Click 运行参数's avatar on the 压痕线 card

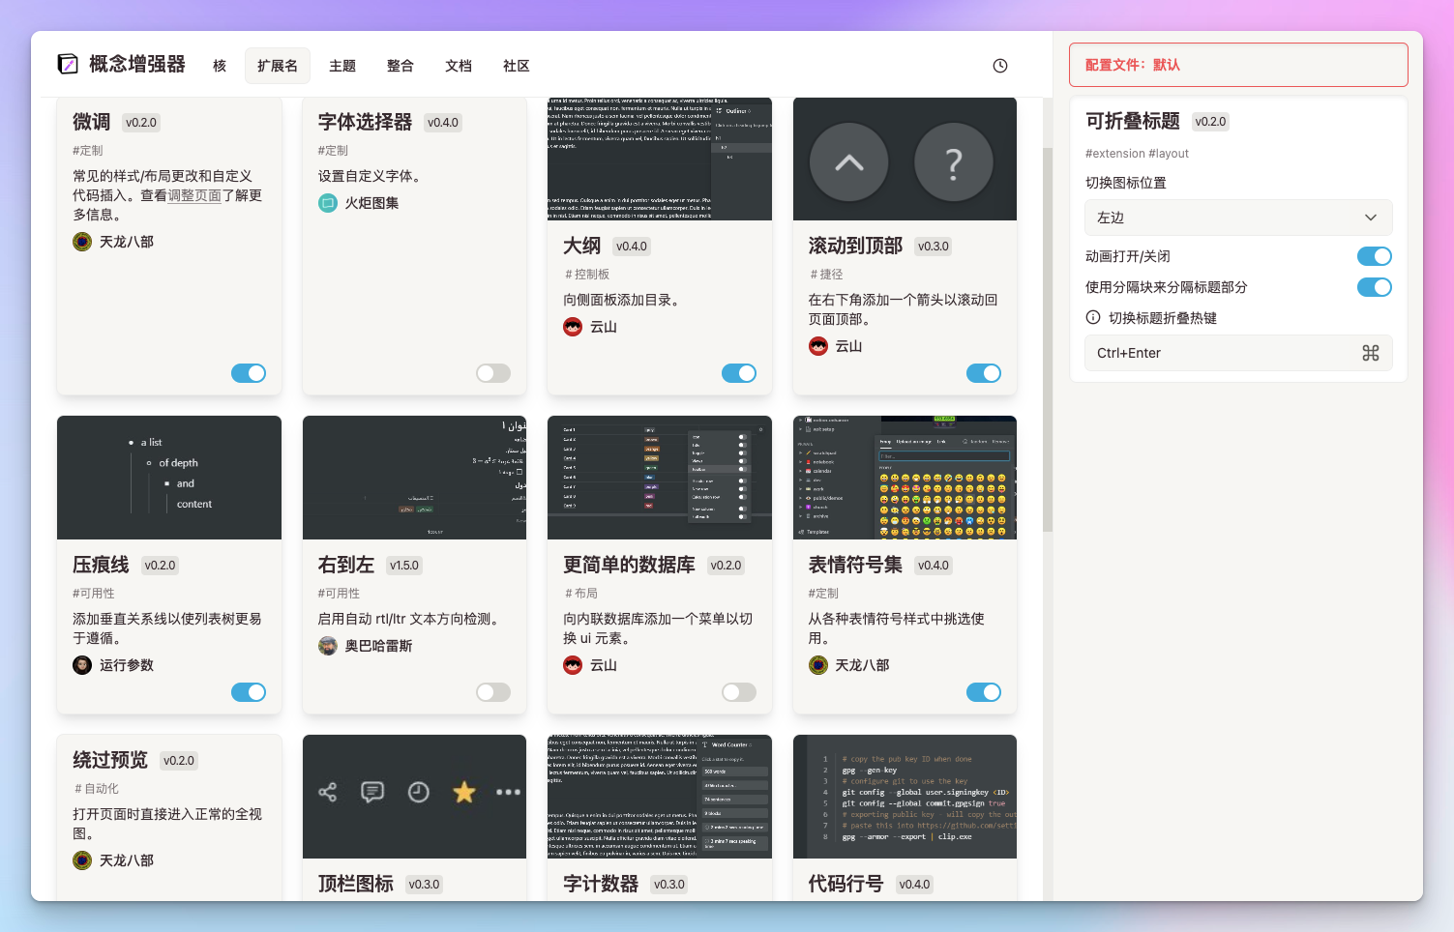[x=81, y=664]
